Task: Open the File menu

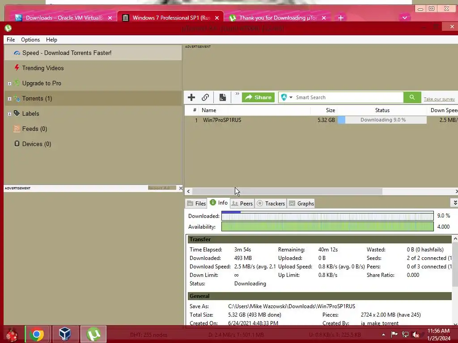Action: coord(11,40)
